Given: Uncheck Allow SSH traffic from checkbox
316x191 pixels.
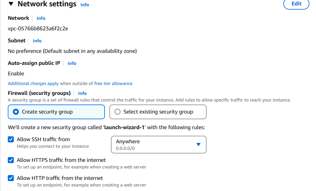Looking at the screenshot, I should click(x=11, y=139).
